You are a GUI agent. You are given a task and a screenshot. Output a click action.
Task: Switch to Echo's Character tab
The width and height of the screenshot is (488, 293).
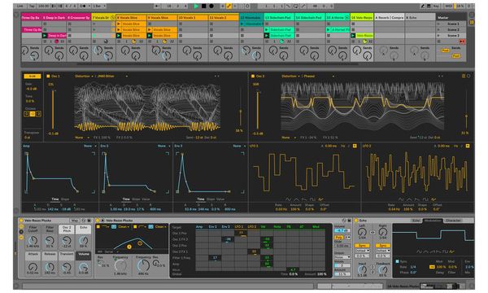pos(453,221)
